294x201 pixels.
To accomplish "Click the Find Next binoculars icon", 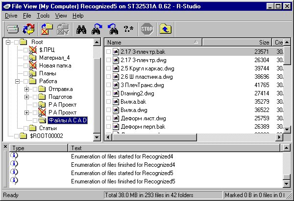I will (x=97, y=29).
